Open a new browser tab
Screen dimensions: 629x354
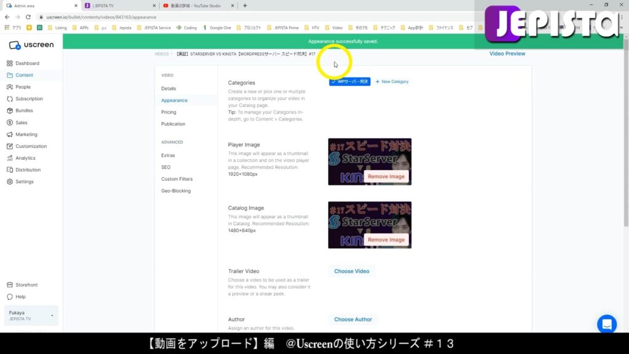(244, 6)
